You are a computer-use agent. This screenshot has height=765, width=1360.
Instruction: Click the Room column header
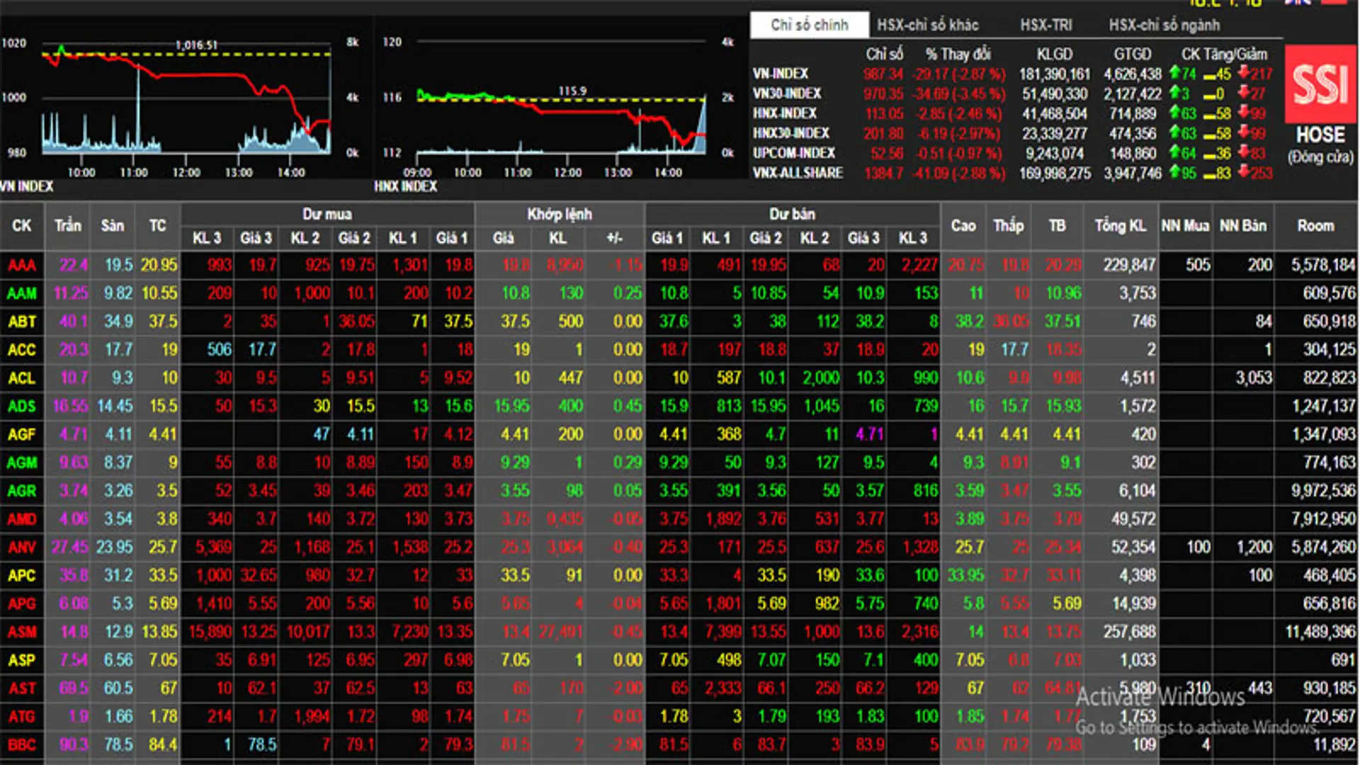[x=1316, y=226]
